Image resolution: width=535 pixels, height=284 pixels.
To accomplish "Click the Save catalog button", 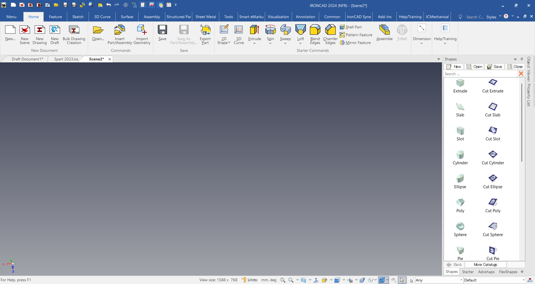I will coord(495,67).
